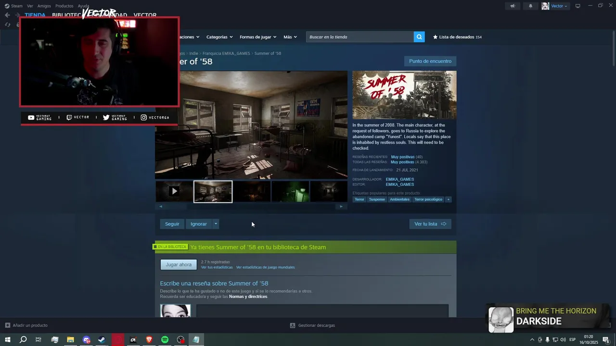616x346 pixels.
Task: Open the notifications bell icon
Action: 531,6
